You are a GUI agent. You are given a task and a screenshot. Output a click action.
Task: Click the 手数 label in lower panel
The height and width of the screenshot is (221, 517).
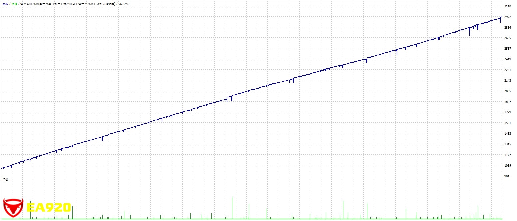[5, 180]
